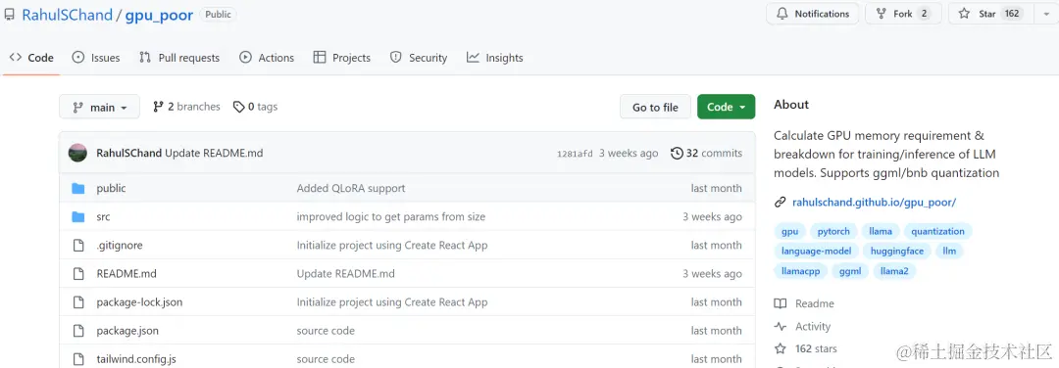1059x368 pixels.
Task: Open the src folder
Action: coord(103,216)
